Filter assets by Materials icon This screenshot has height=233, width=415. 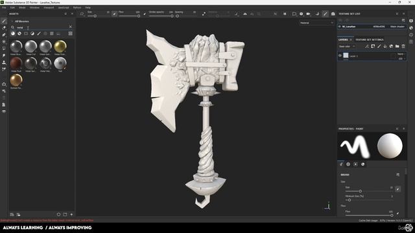(13, 34)
